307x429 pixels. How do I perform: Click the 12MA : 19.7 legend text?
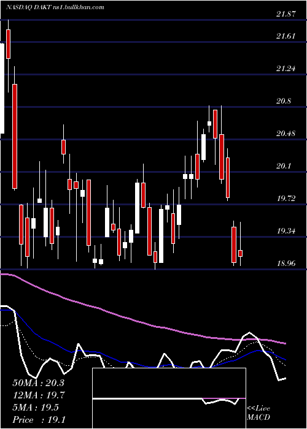38,395
